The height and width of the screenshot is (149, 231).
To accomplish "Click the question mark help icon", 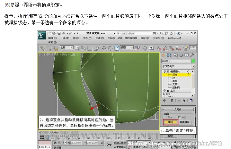I will click(x=178, y=34).
